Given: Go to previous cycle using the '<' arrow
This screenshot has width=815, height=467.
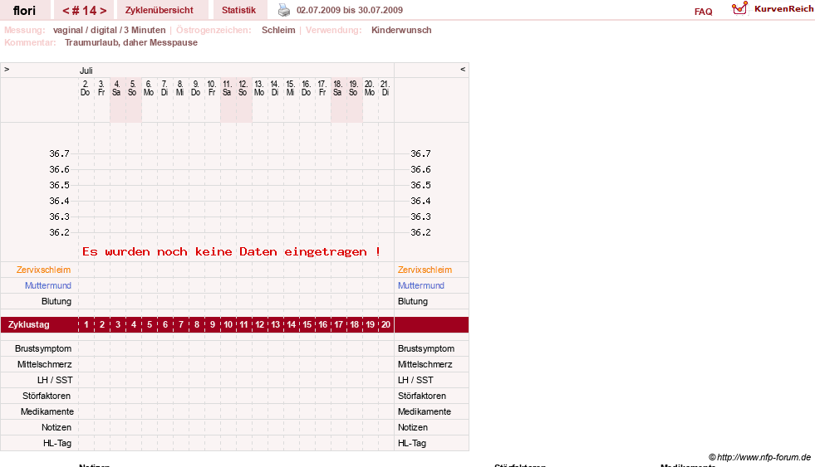Looking at the screenshot, I should 66,11.
